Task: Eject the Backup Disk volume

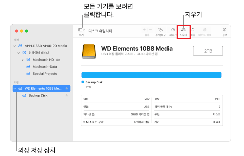Action: (x=66, y=95)
